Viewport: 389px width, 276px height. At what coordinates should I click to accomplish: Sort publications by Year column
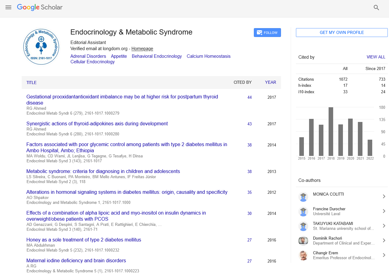pyautogui.click(x=270, y=83)
